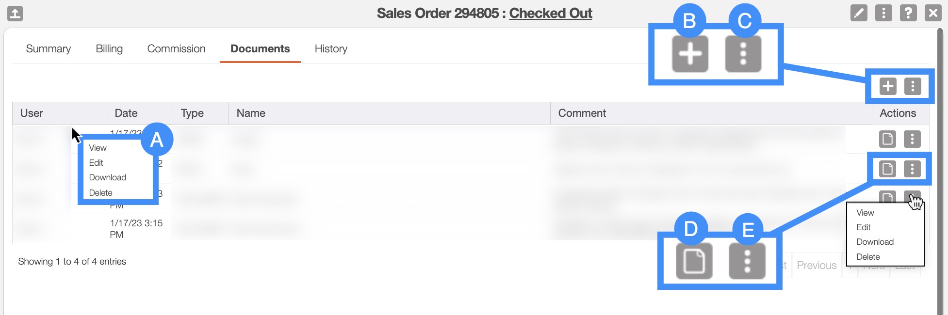This screenshot has height=315, width=948.
Task: Select Delete in the Actions column dropdown menu
Action: [868, 257]
